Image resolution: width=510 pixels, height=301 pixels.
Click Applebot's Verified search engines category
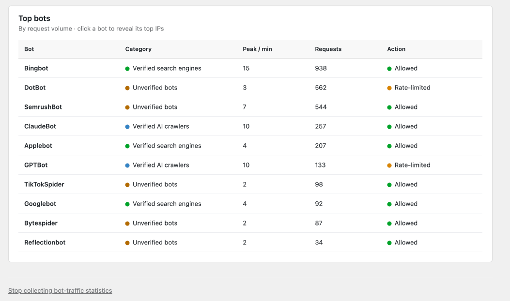163,146
